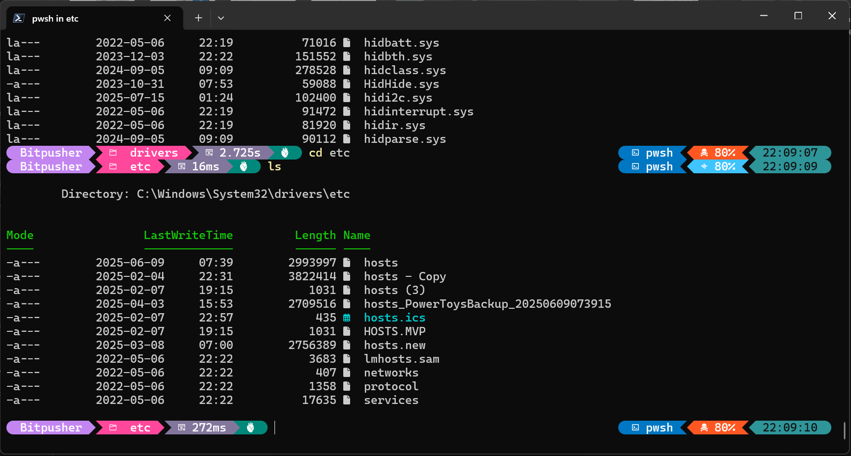
Task: Click the hidinterrupt.sys file name
Action: tap(419, 111)
